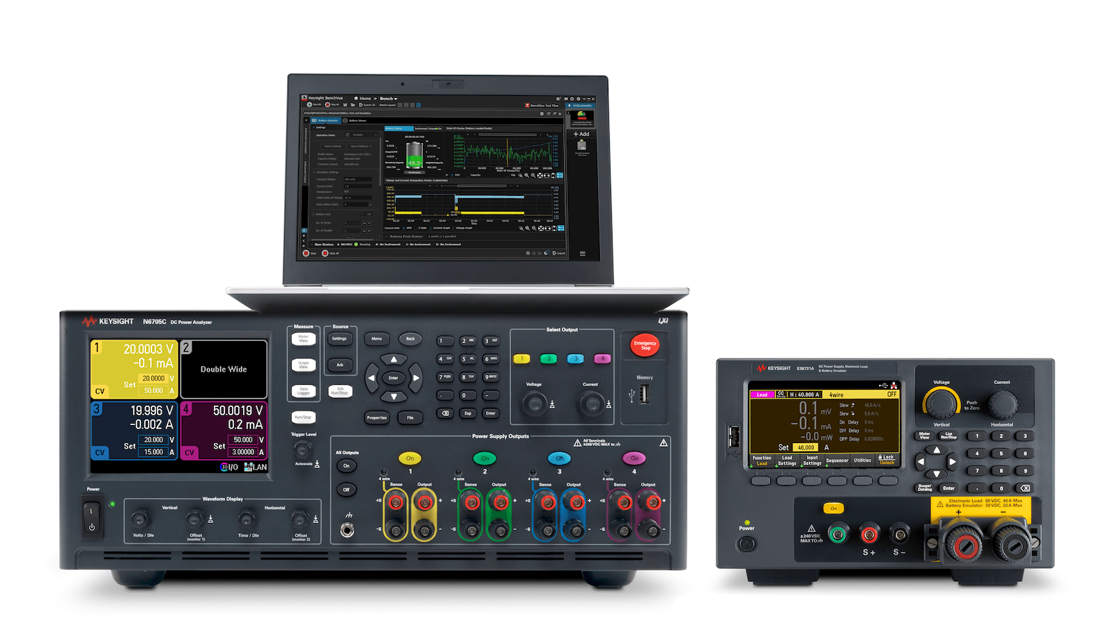Go to Home in the BenchVue breadcrumb

pos(362,99)
